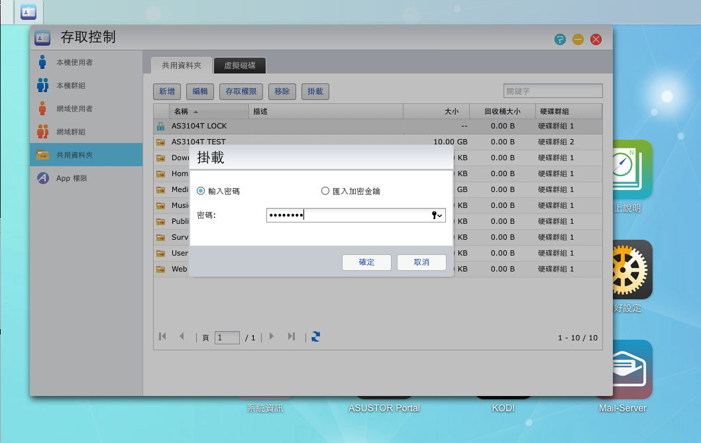Click the 移除 toolbar button
Viewport: 701px width, 443px height.
(x=282, y=91)
